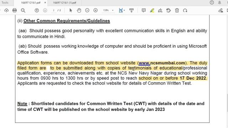The height and width of the screenshot is (128, 228).
Task: Click the bold date 17 Dec 2022
Action: (x=193, y=78)
